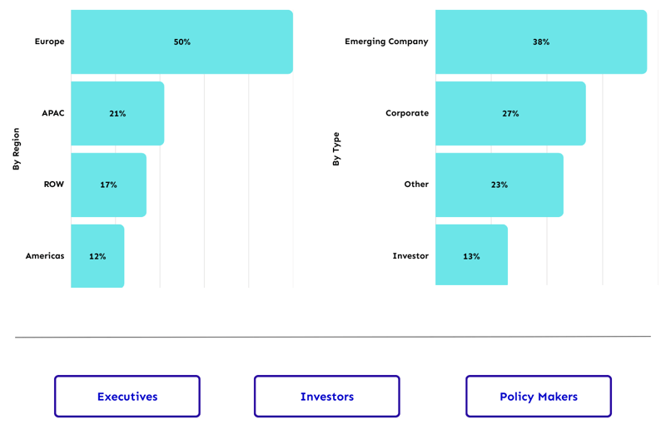Click the Corporate axis label
Image resolution: width=666 pixels, height=429 pixels.
[x=407, y=113]
